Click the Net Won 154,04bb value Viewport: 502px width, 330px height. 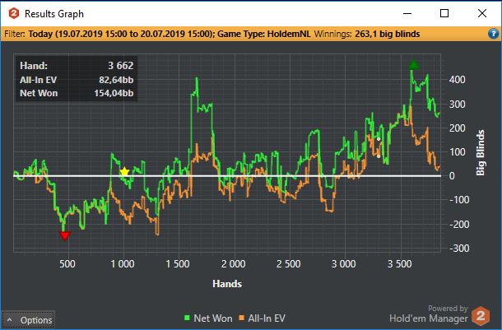pyautogui.click(x=114, y=93)
